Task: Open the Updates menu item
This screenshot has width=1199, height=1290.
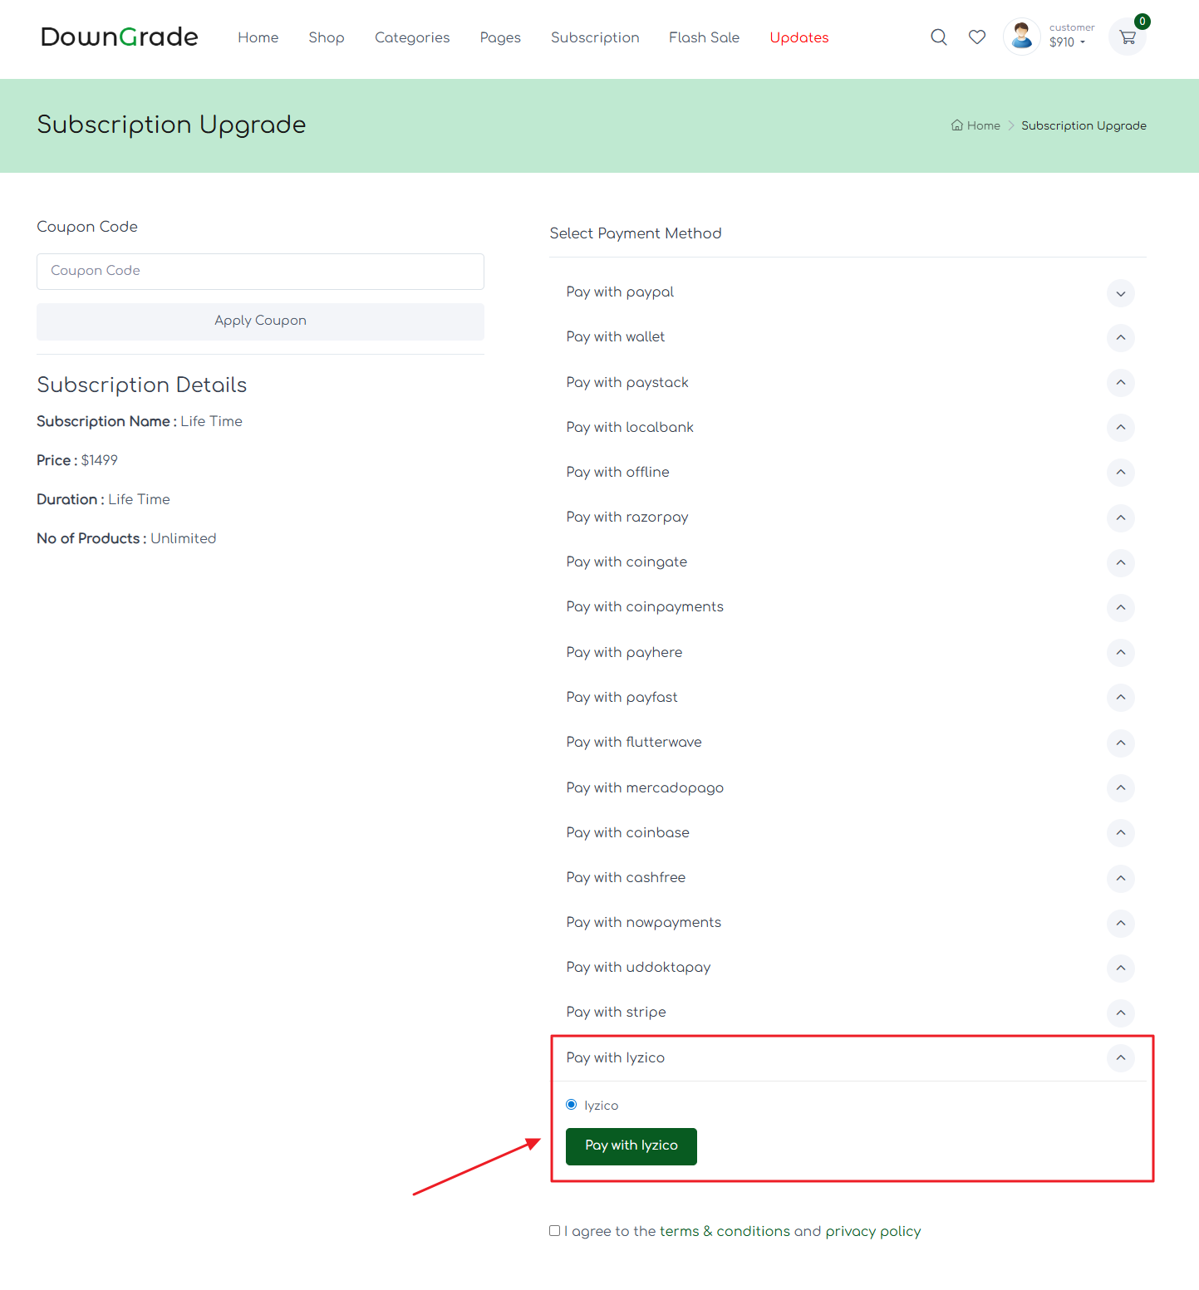Action: pyautogui.click(x=799, y=37)
